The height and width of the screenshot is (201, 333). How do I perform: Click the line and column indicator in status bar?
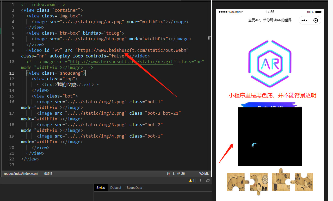pyautogui.click(x=176, y=173)
